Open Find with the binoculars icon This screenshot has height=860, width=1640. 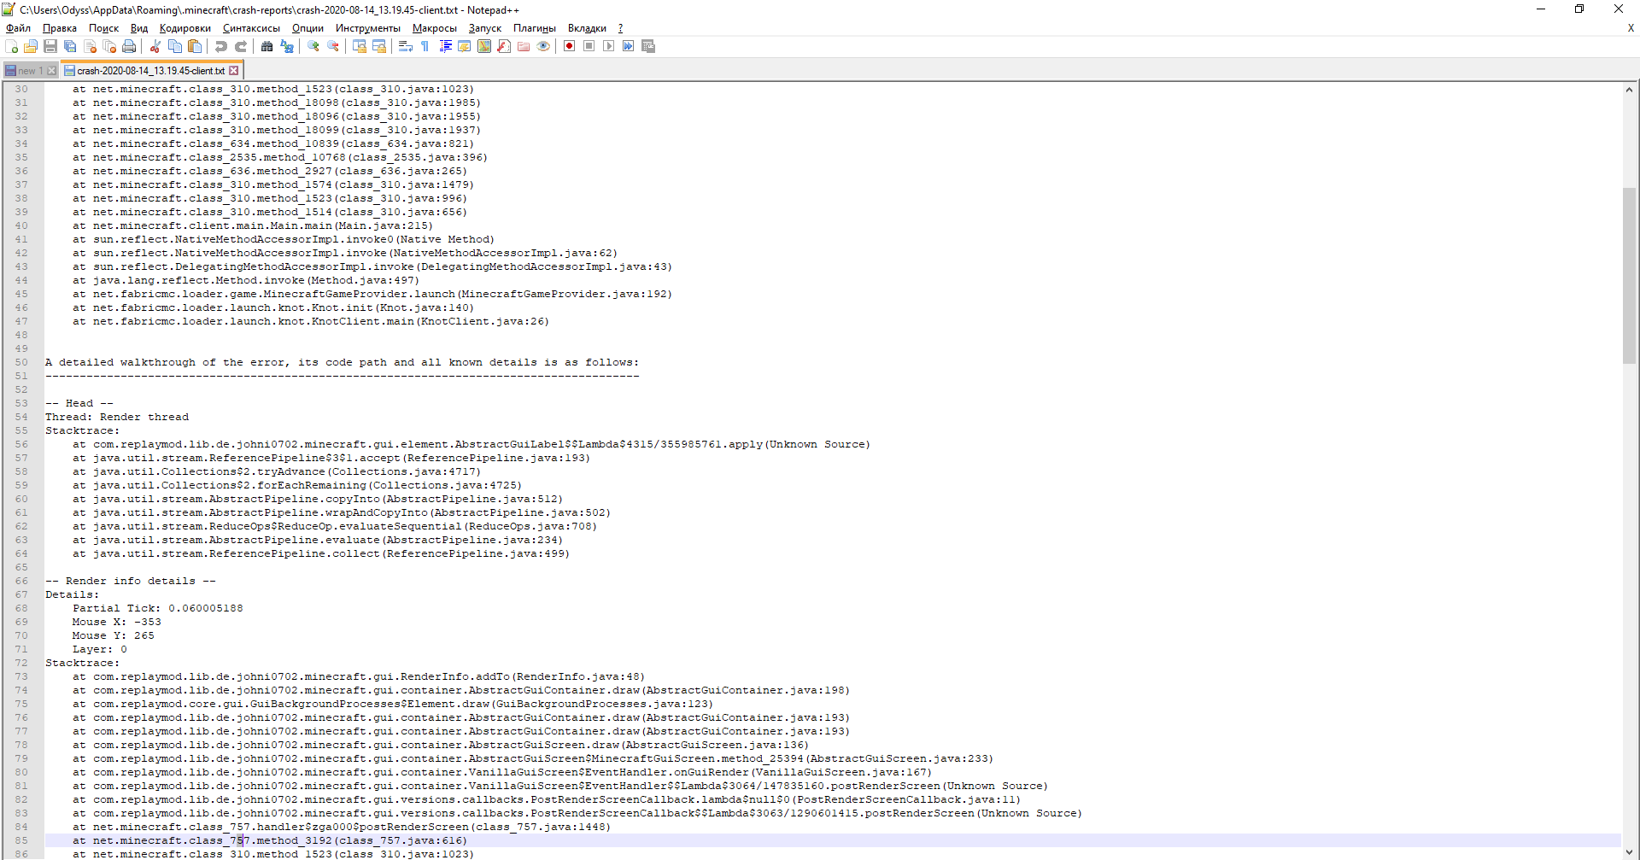267,46
